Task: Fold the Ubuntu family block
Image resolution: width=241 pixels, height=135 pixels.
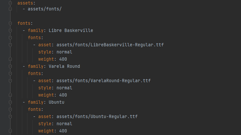Action: click(x=10, y=102)
